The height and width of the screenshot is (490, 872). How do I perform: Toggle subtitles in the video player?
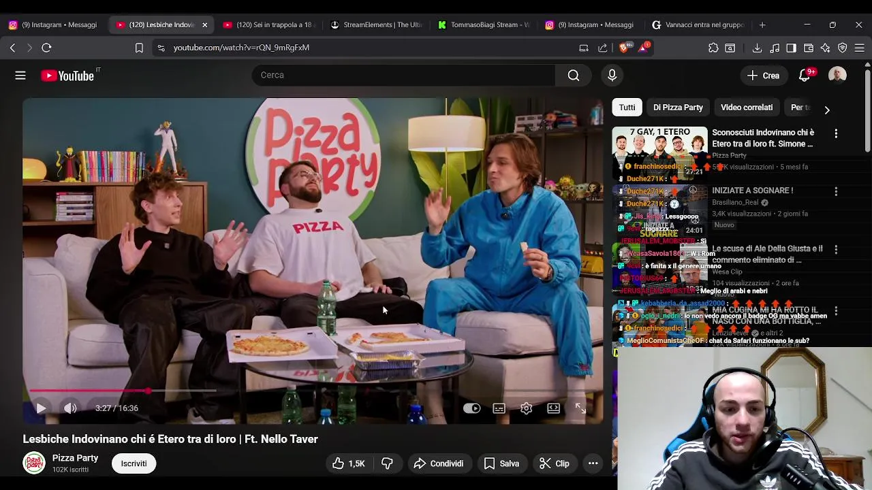(x=499, y=408)
